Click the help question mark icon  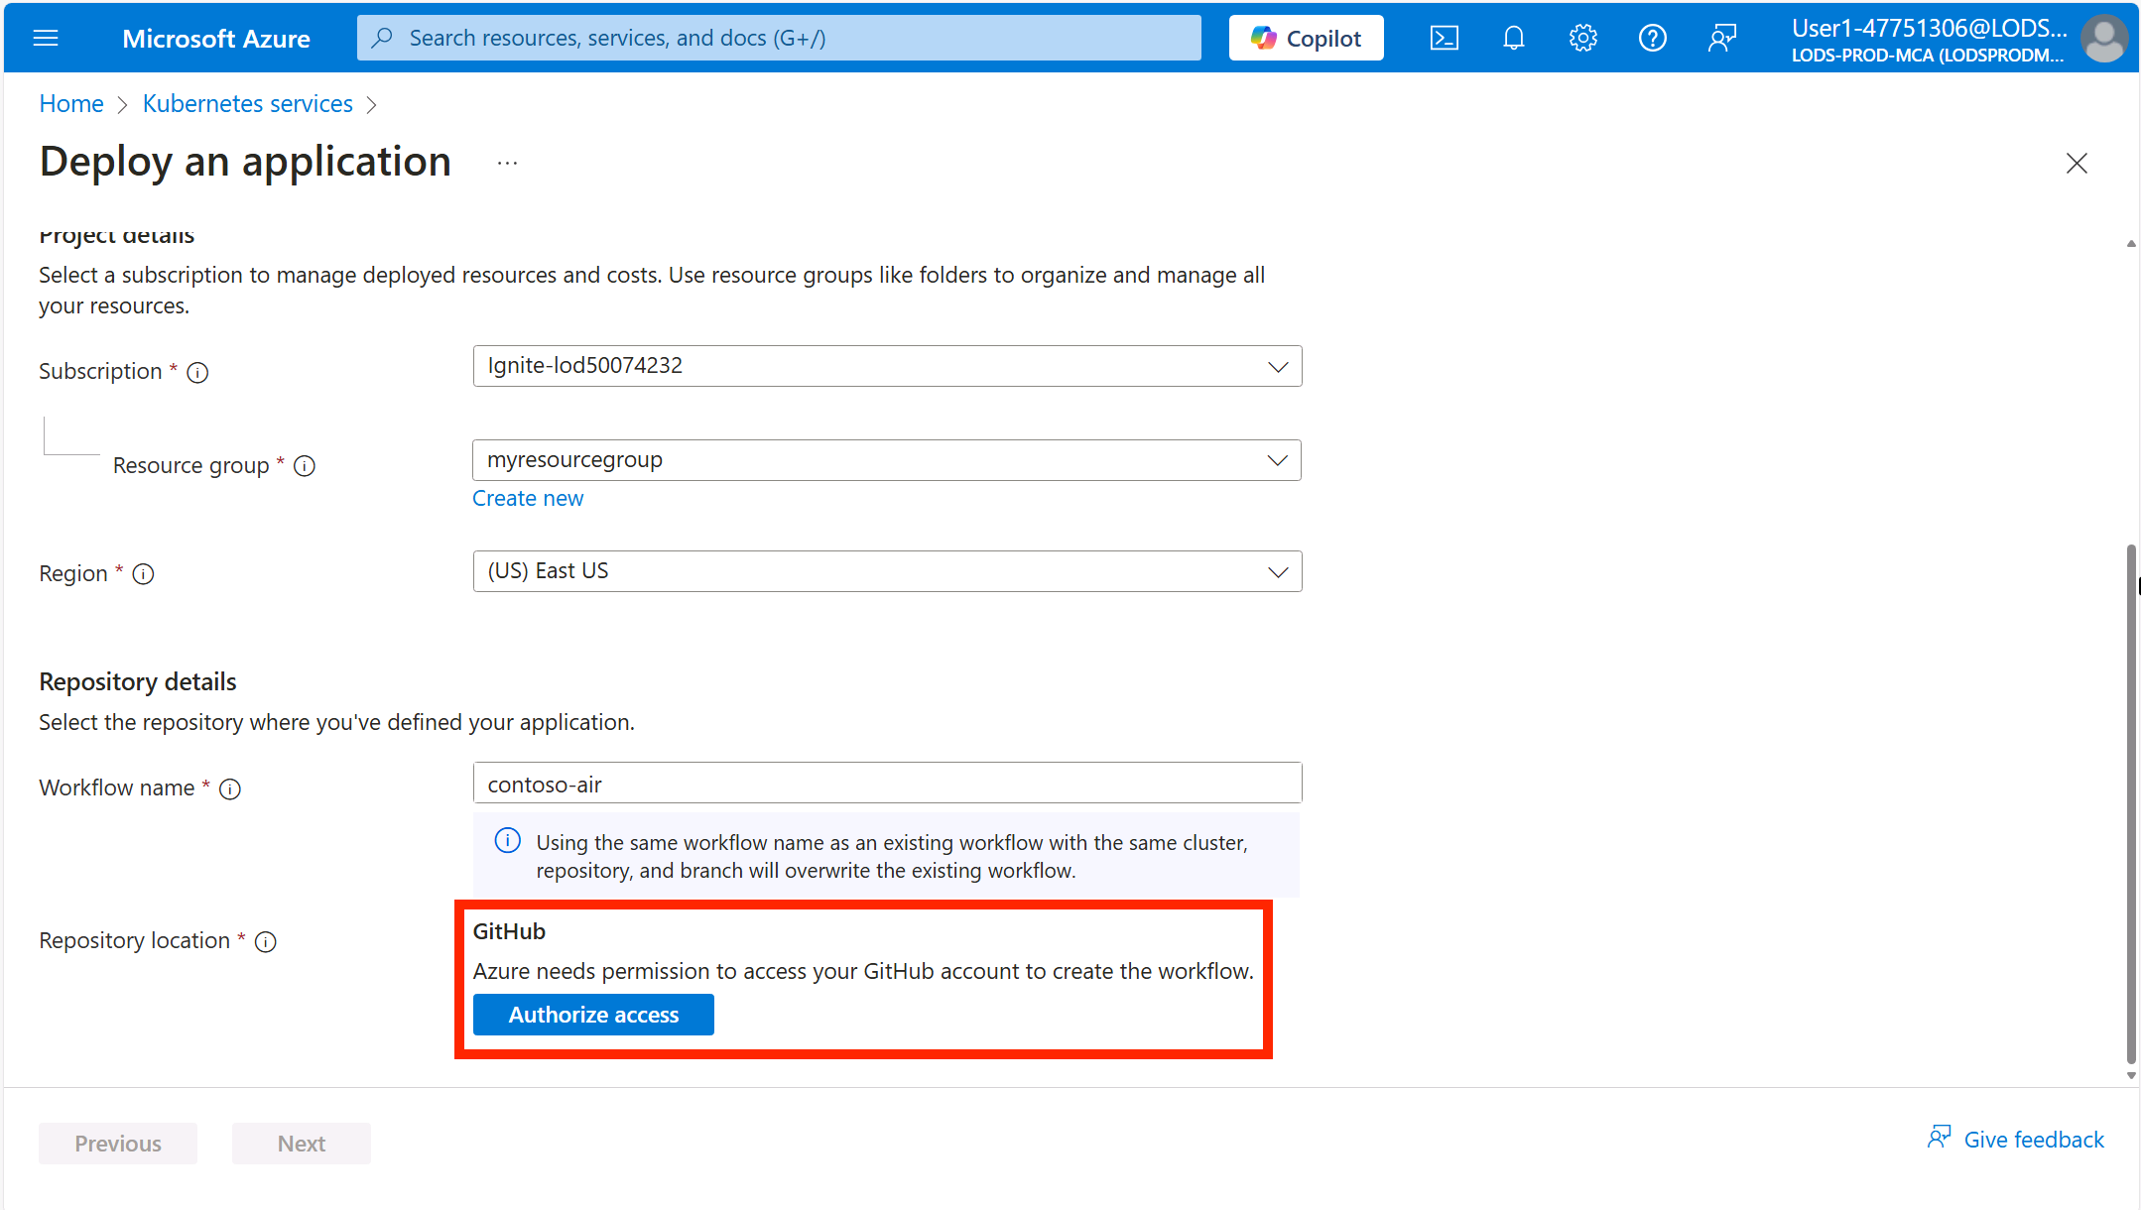pyautogui.click(x=1651, y=37)
